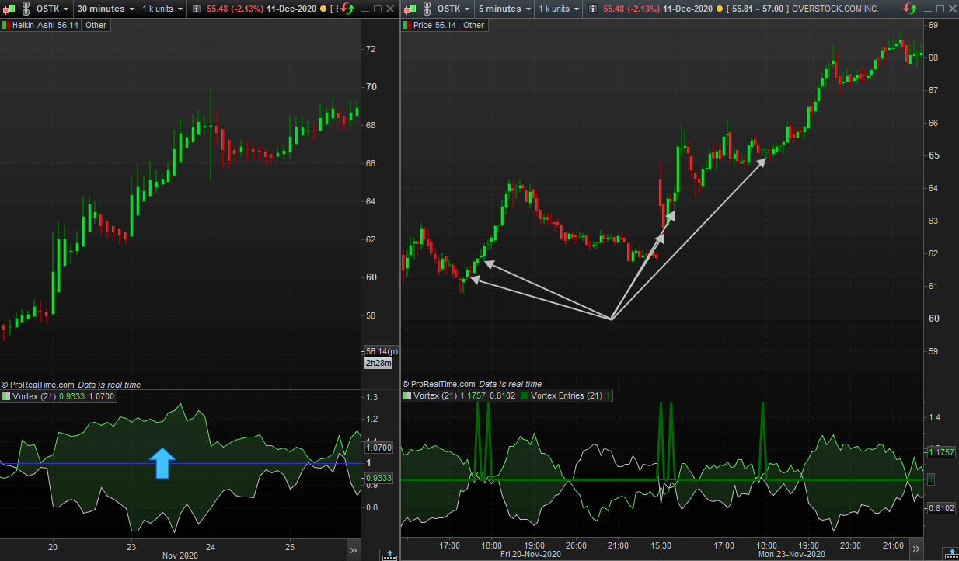Click OVERSTOCK.COM INC. company name
This screenshot has width=959, height=561.
click(835, 9)
